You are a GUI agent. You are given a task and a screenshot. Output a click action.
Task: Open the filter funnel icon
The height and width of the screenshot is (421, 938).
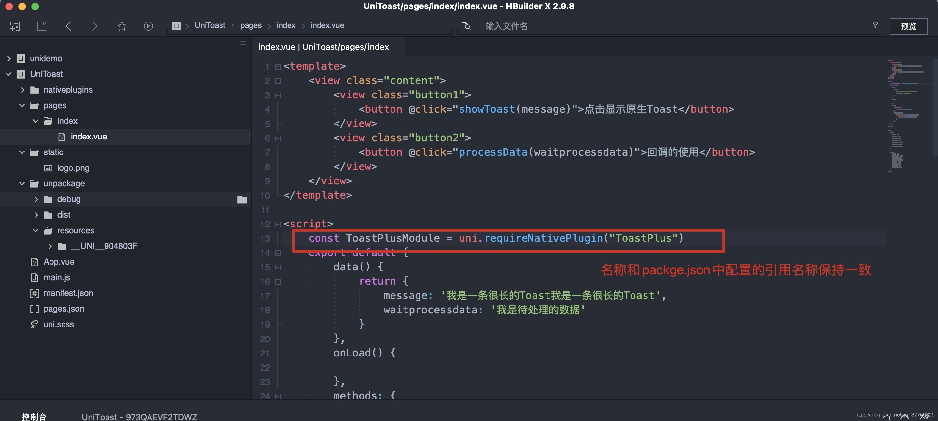[875, 25]
